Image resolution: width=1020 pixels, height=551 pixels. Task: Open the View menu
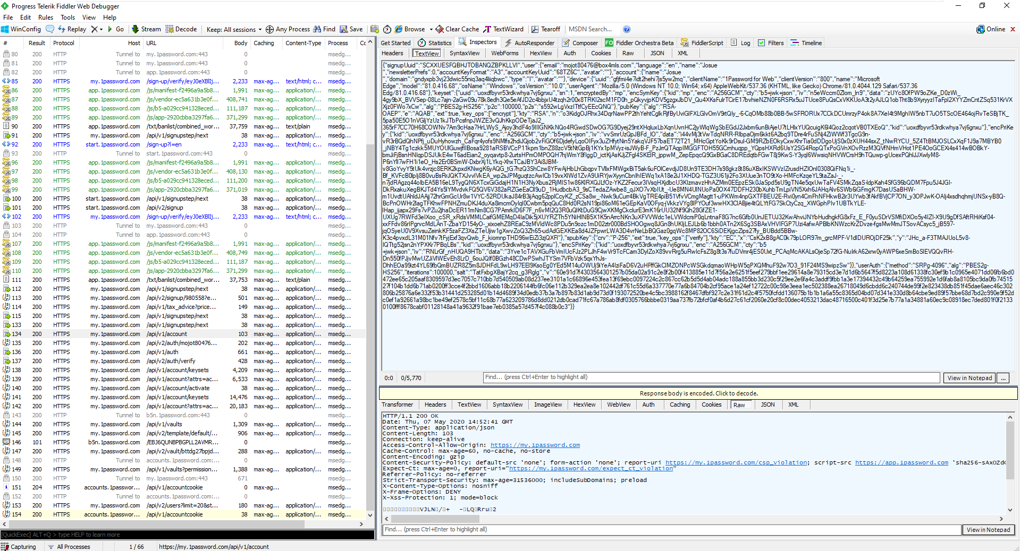(x=89, y=18)
